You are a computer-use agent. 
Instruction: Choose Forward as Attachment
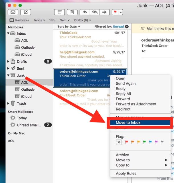140,104
